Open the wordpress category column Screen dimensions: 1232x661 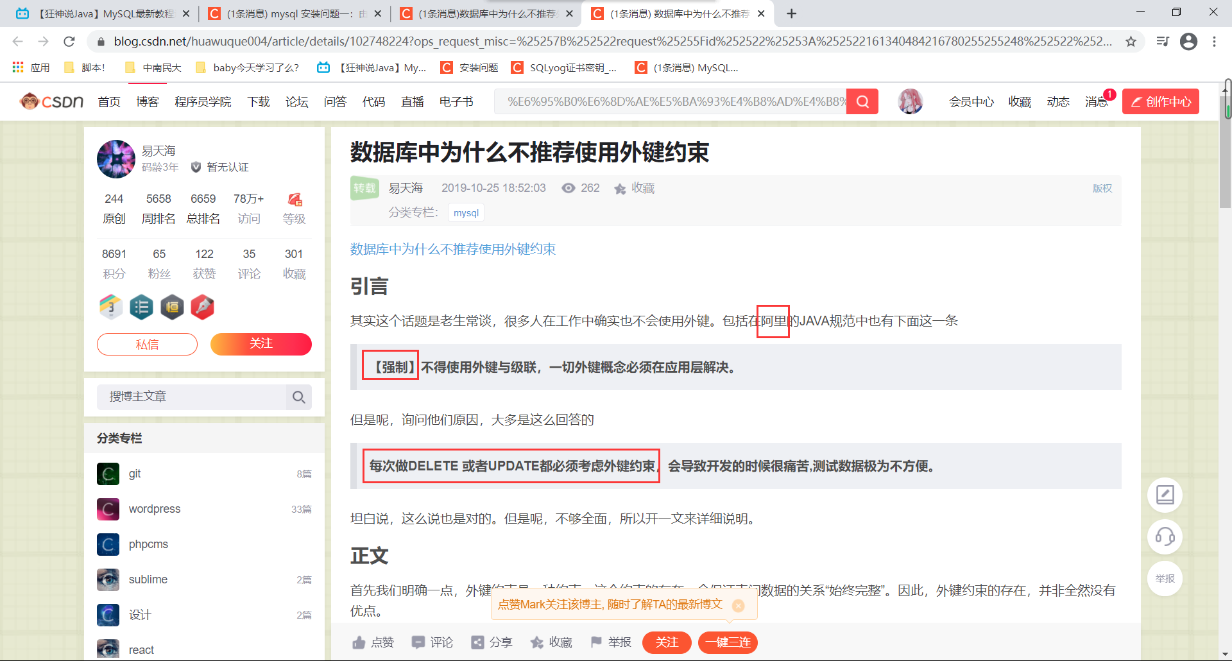click(204, 509)
